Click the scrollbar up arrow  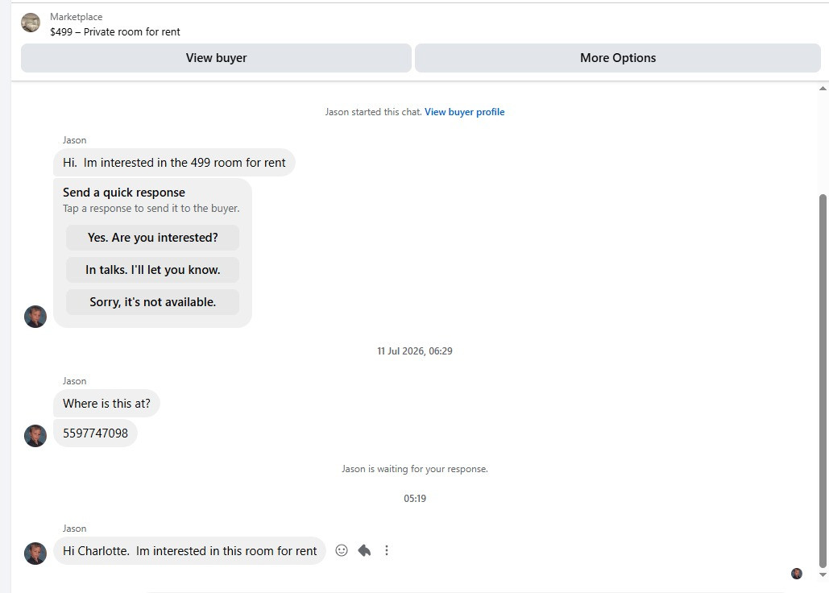[x=823, y=89]
